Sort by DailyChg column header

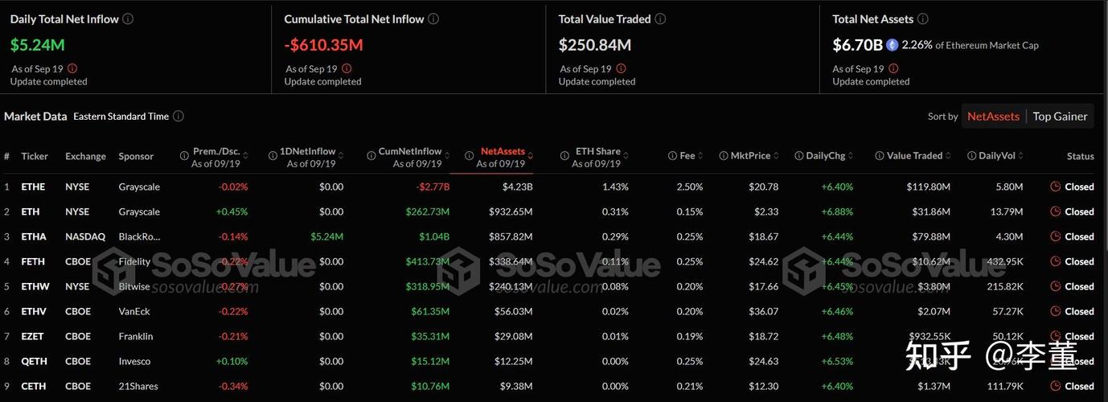click(x=823, y=156)
